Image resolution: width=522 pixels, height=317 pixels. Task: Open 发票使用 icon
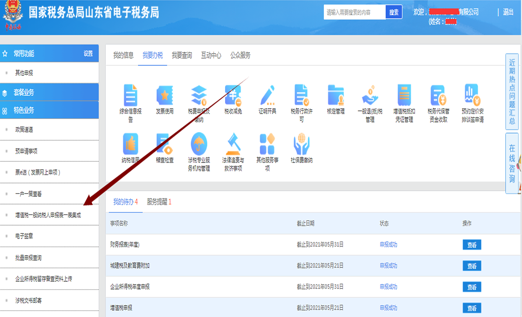coord(165,96)
